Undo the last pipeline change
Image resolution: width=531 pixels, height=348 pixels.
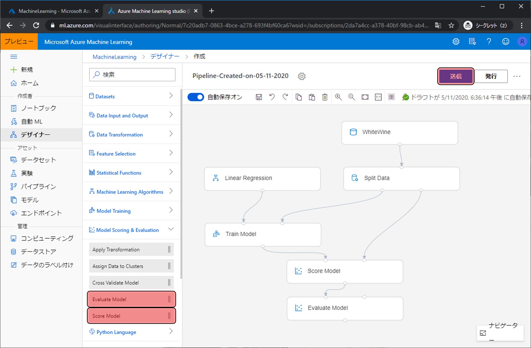[272, 97]
